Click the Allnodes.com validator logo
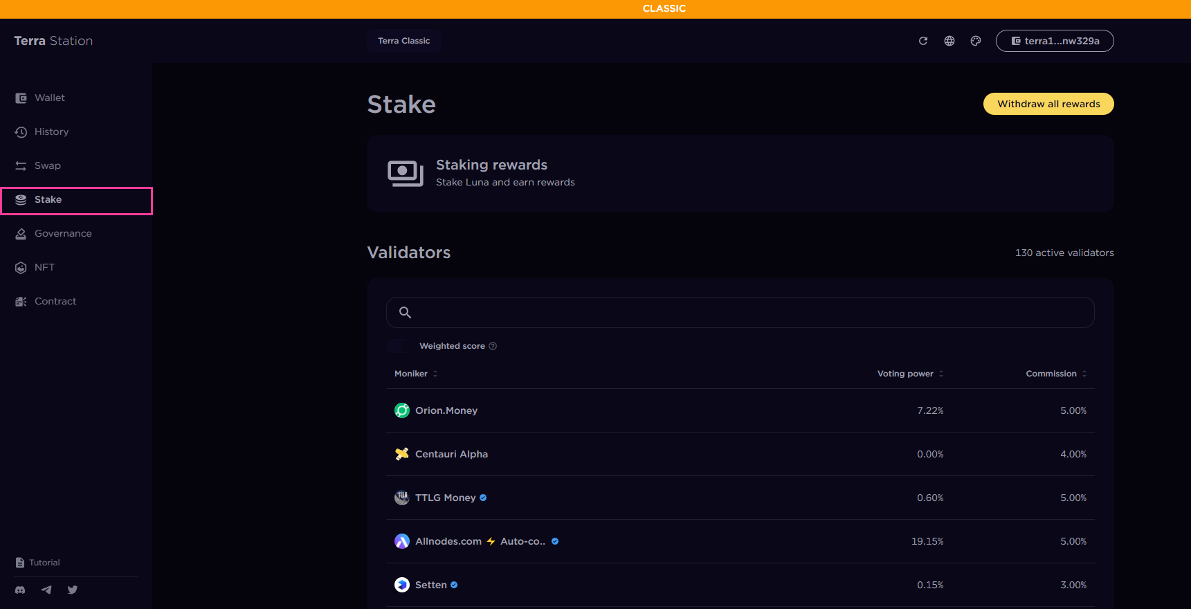This screenshot has height=609, width=1191. pos(402,541)
